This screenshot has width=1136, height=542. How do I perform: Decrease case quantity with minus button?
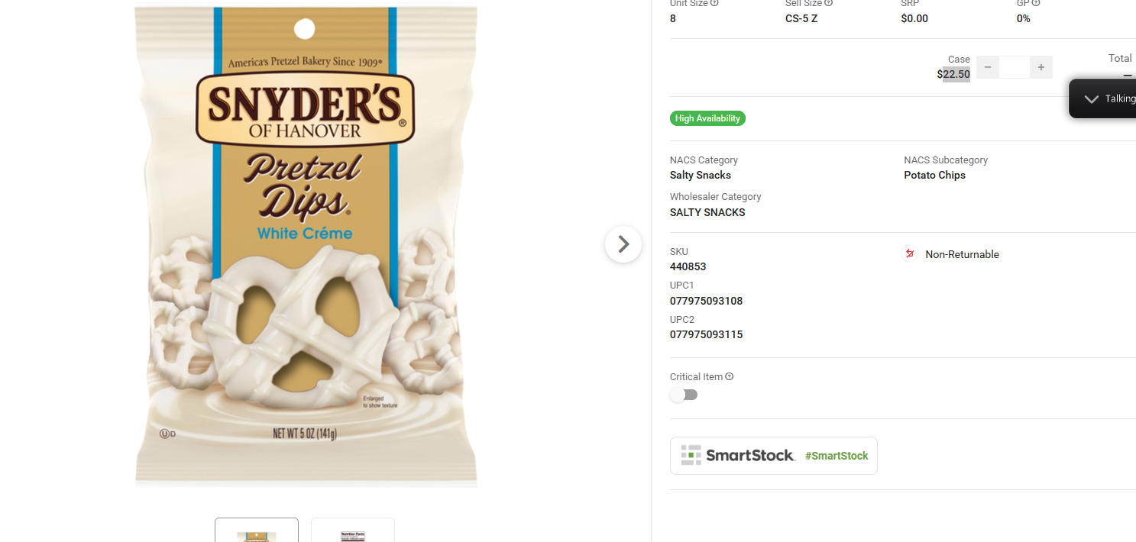click(988, 67)
